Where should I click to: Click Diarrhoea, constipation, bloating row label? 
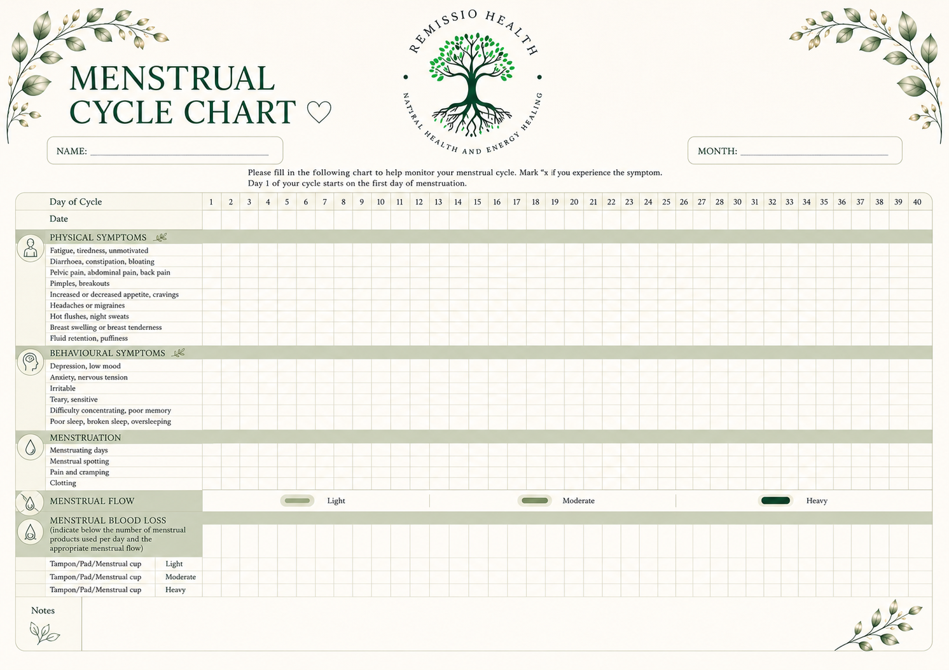(x=102, y=261)
